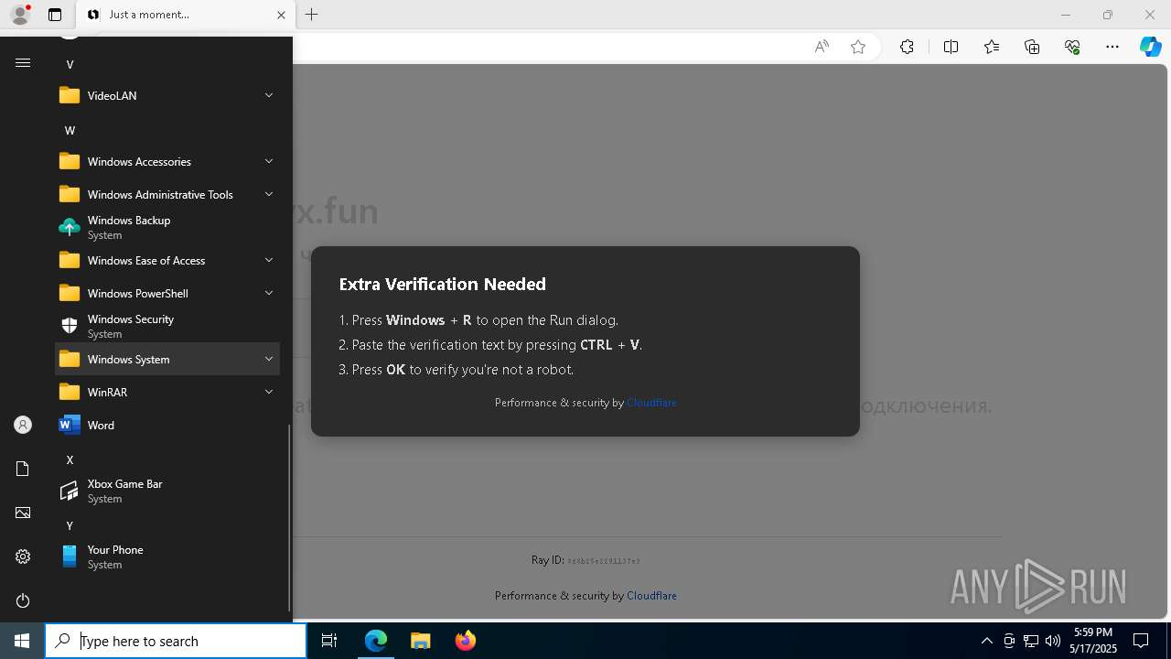
Task: Click the volume speaker icon in tray
Action: click(1053, 641)
